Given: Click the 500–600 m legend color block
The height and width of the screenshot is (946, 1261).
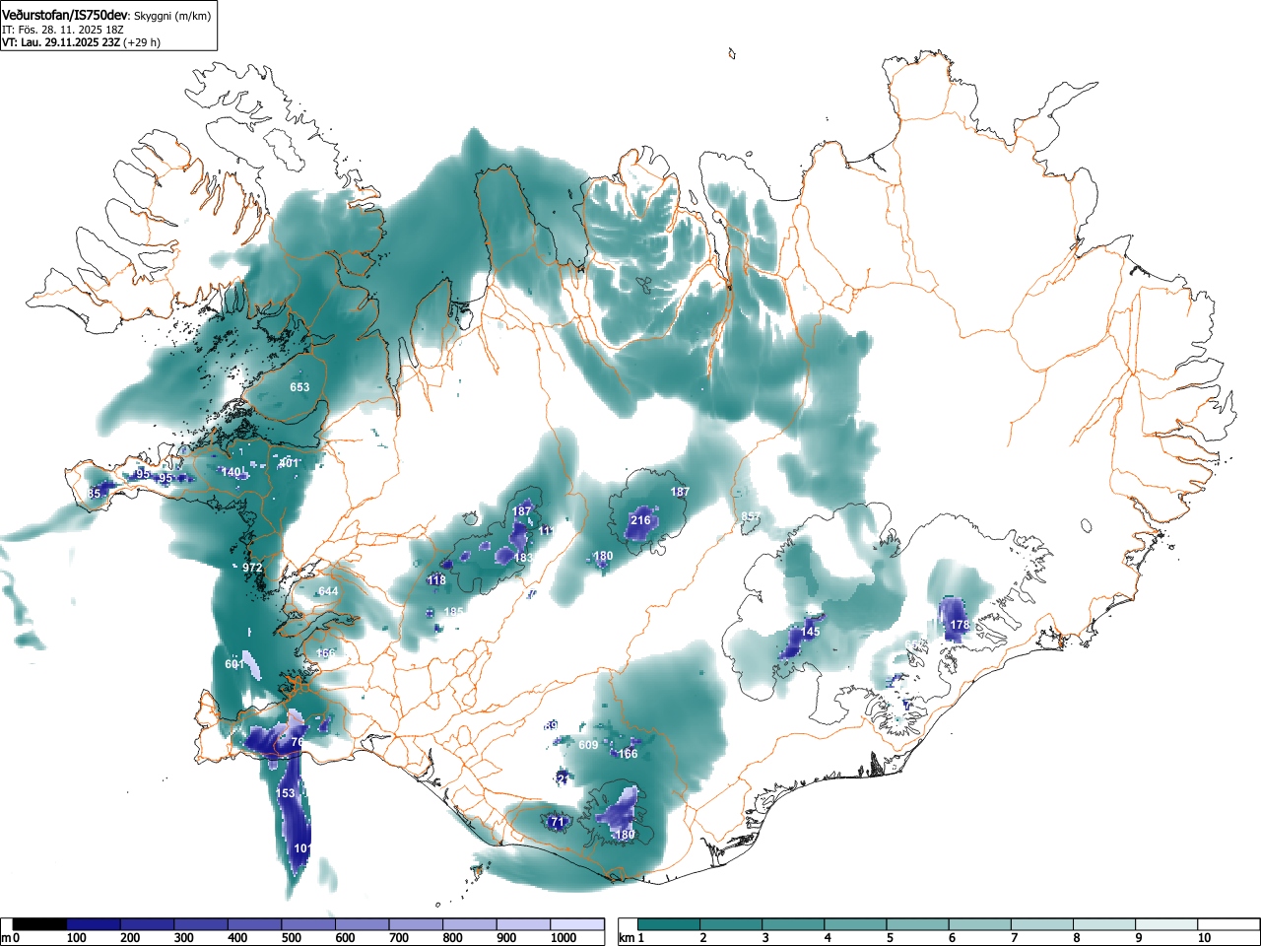Looking at the screenshot, I should (x=308, y=924).
